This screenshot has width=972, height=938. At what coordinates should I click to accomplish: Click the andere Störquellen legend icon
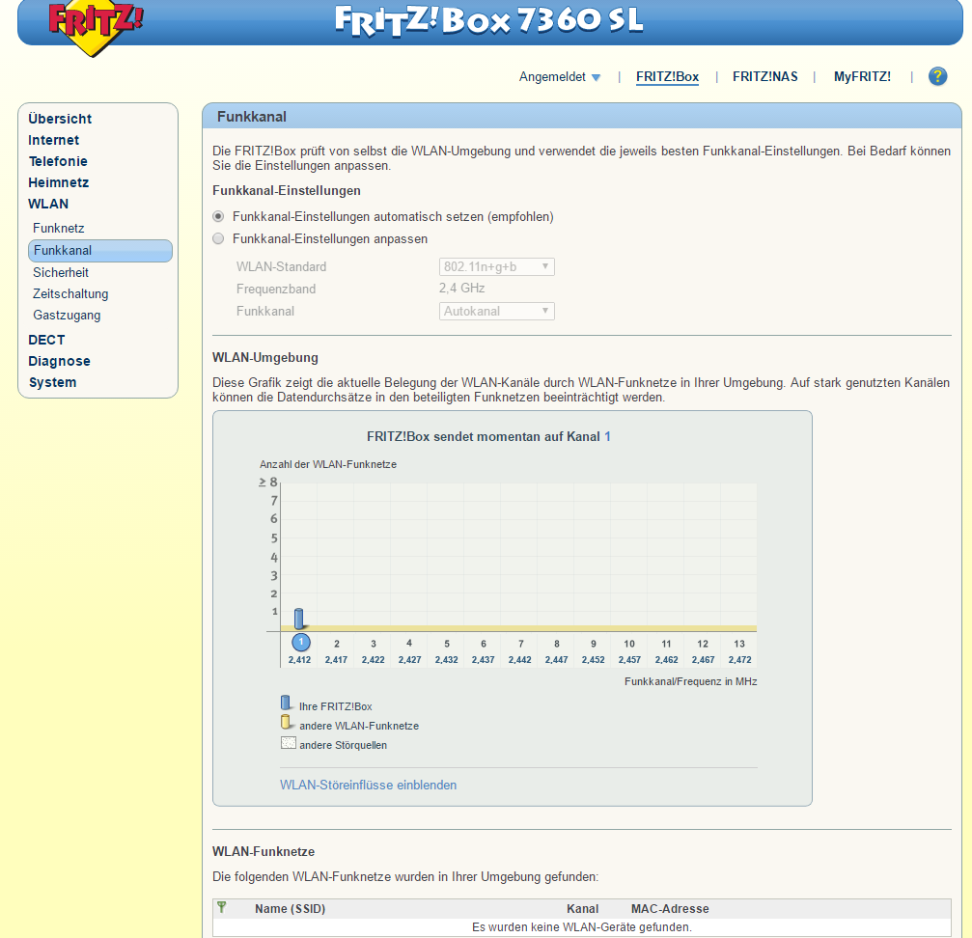(289, 743)
